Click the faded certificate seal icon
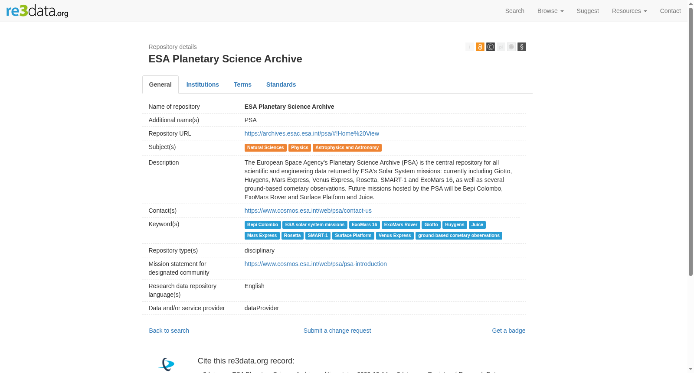This screenshot has height=373, width=694. (511, 47)
